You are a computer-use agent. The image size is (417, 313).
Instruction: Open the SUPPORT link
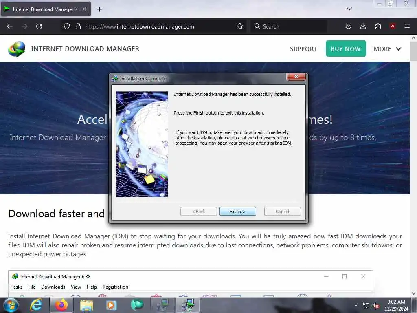tap(303, 49)
